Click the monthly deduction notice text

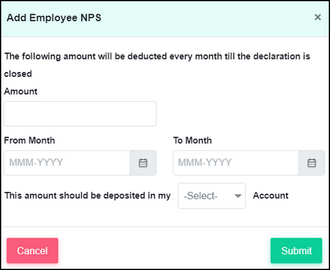[157, 65]
